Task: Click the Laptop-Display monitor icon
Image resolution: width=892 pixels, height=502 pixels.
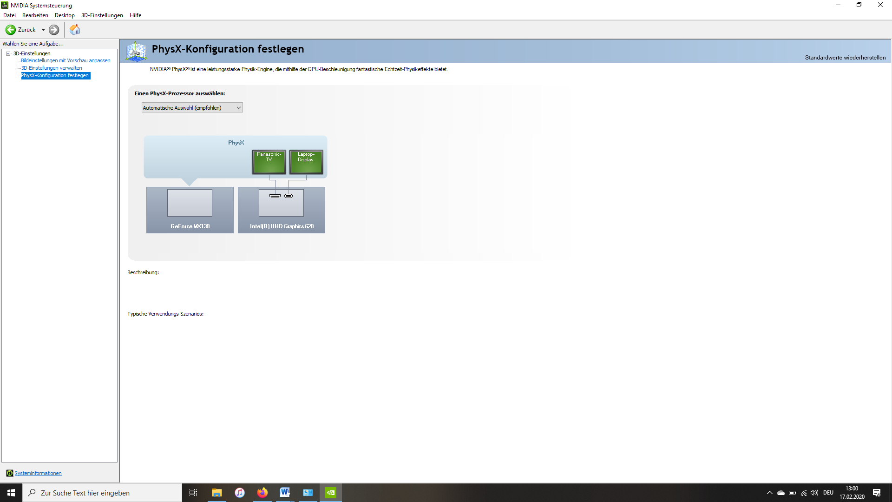Action: (x=306, y=162)
